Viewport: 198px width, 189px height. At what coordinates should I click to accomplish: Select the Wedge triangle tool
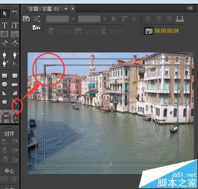pos(5,93)
